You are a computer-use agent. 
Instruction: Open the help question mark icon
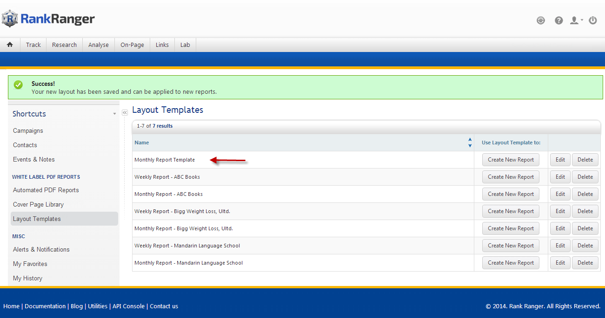559,20
